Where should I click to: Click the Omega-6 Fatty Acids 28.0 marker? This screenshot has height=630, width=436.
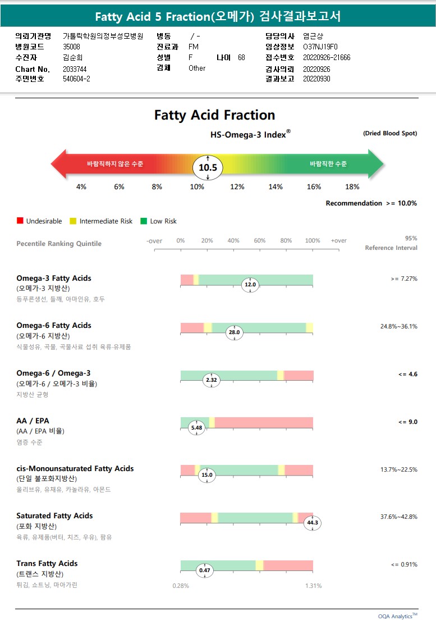[x=234, y=332]
